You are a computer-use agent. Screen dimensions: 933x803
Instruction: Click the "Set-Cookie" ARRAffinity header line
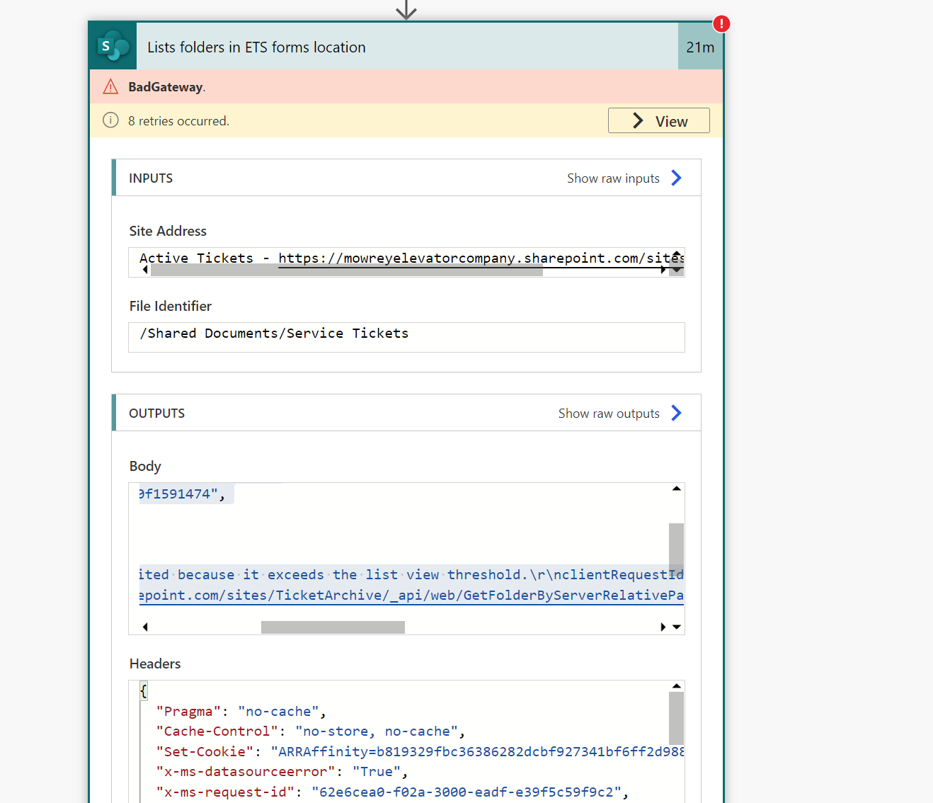(x=420, y=752)
